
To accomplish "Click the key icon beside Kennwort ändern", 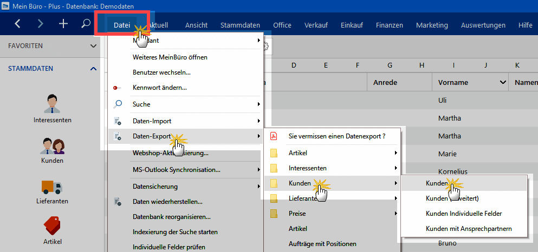I will click(x=118, y=88).
